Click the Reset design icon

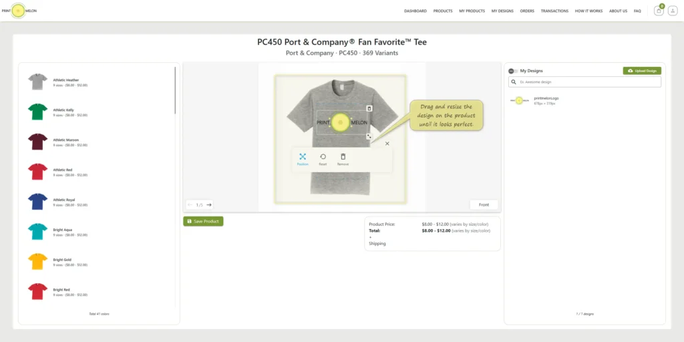[323, 156]
